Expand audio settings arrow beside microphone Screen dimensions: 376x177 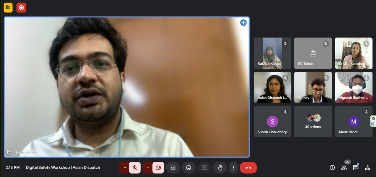tap(125, 168)
